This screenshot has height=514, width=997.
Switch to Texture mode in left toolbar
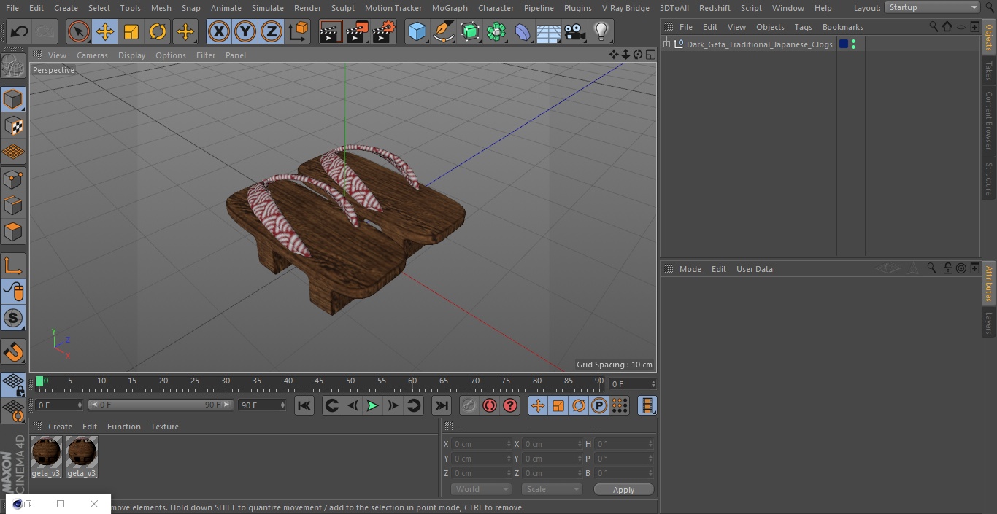pyautogui.click(x=13, y=125)
